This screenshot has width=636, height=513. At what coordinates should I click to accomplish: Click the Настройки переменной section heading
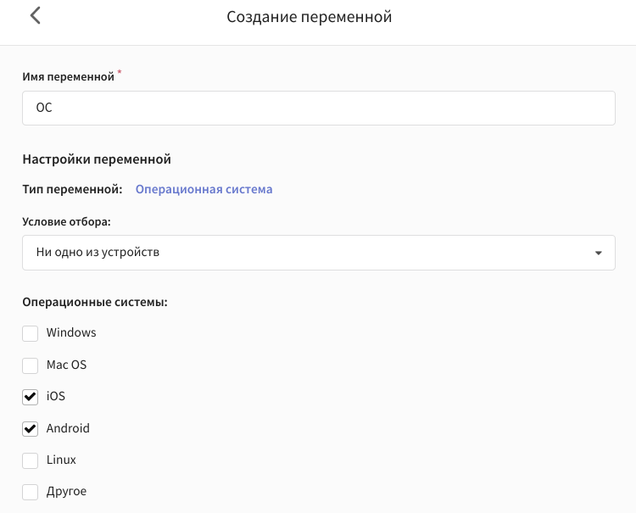coord(97,159)
